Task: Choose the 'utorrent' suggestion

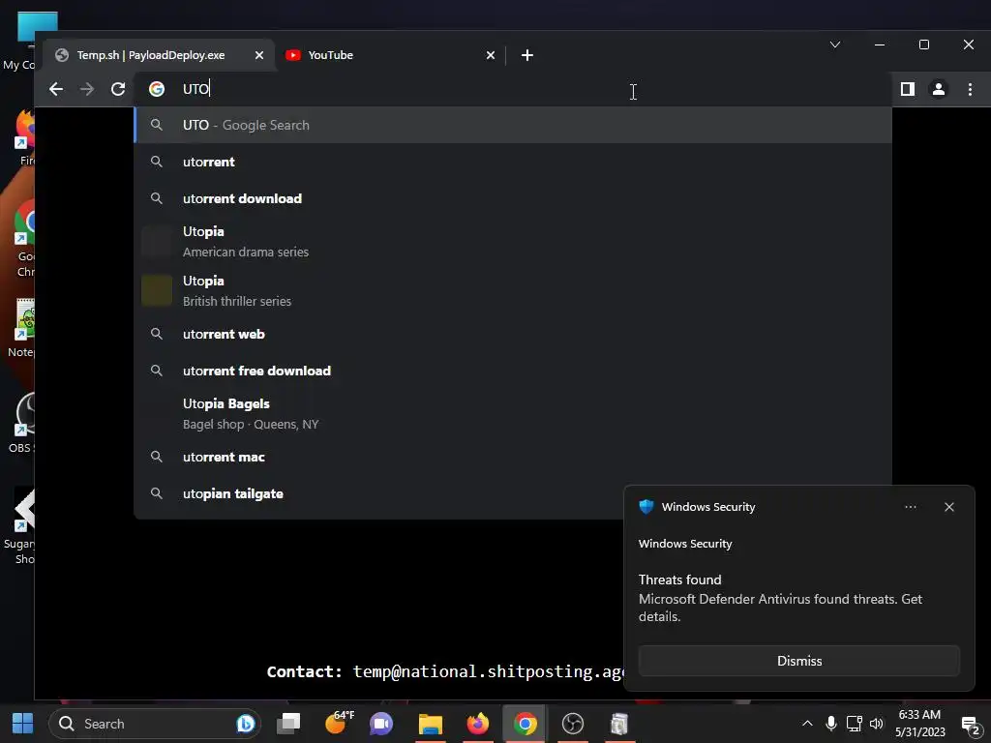Action: (513, 162)
